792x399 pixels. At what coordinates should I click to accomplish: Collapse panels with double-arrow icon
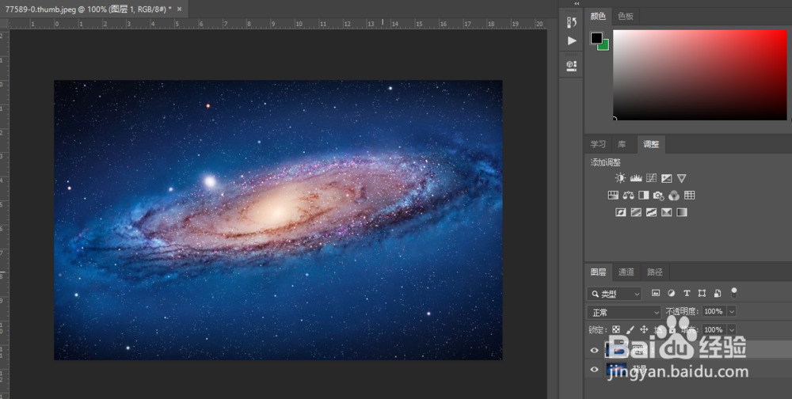pos(577,3)
